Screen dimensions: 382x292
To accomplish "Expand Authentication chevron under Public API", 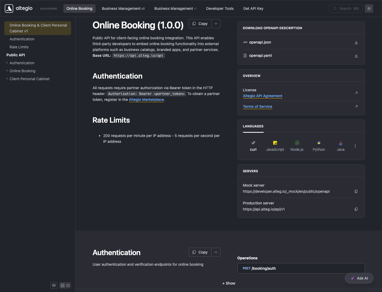I will [7, 63].
